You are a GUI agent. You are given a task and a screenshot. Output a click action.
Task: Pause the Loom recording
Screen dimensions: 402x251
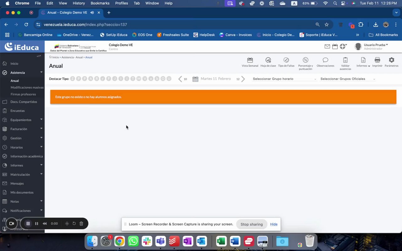(36, 223)
